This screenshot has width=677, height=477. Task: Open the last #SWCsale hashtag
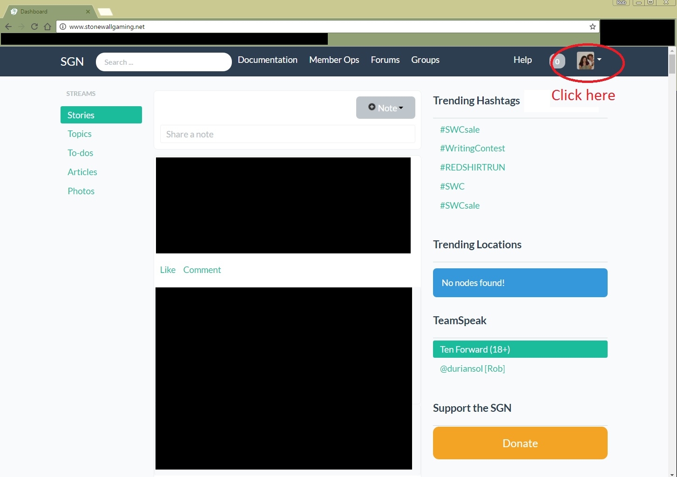pos(460,205)
